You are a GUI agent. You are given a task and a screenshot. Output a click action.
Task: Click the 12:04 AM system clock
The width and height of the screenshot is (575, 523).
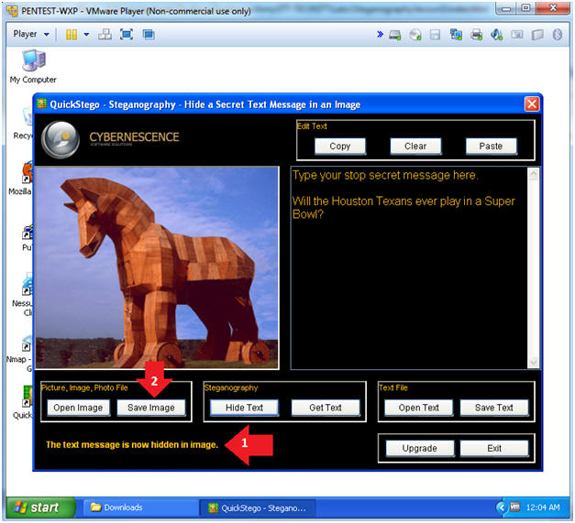pos(543,507)
